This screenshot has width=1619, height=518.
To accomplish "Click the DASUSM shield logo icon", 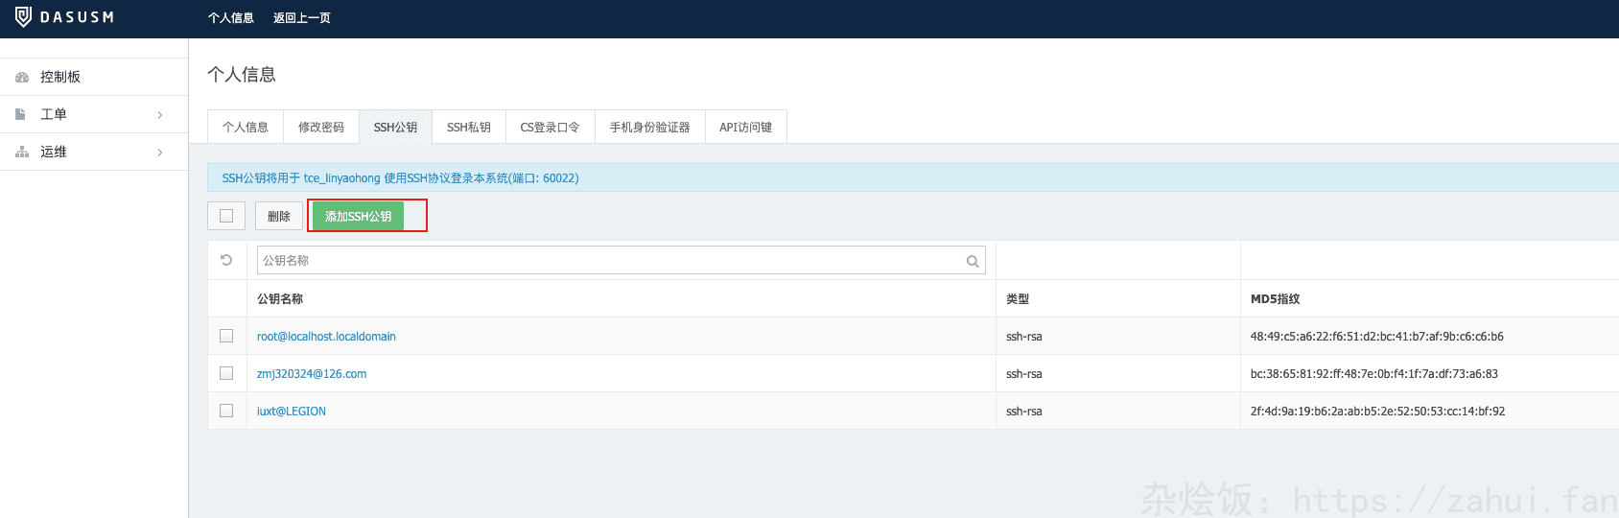I will click(24, 17).
